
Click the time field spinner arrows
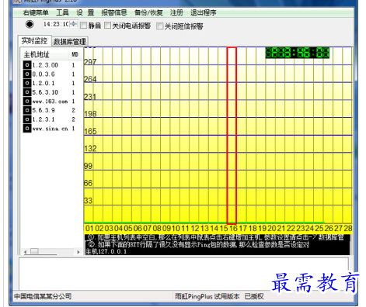74,24
